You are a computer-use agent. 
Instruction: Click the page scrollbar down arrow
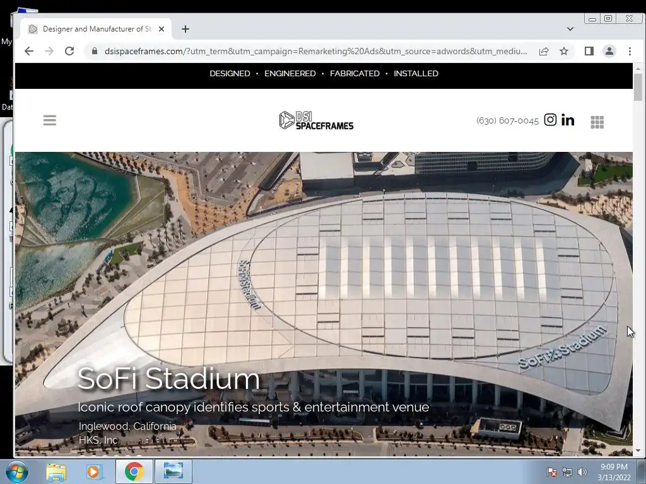(x=638, y=451)
